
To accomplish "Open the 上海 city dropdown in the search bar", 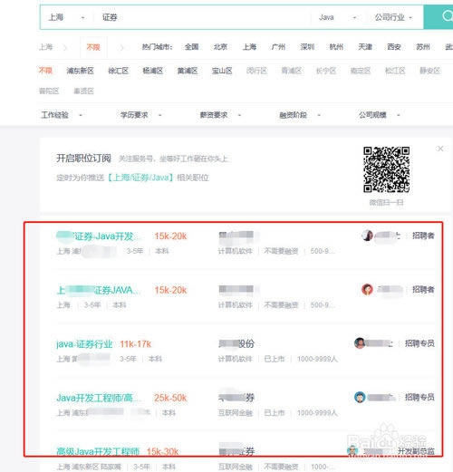I will coord(66,17).
